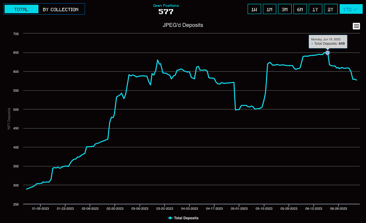Click the 01-09-2023 axis label
The width and height of the screenshot is (366, 223).
pos(40,209)
